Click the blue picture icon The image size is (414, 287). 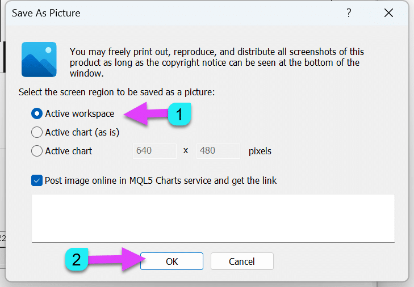[39, 60]
